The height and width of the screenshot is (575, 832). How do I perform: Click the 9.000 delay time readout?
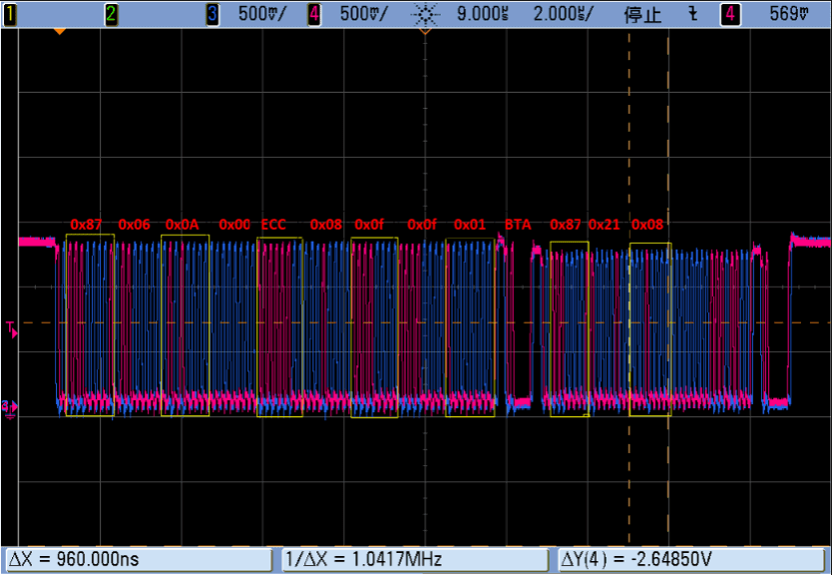coord(479,14)
